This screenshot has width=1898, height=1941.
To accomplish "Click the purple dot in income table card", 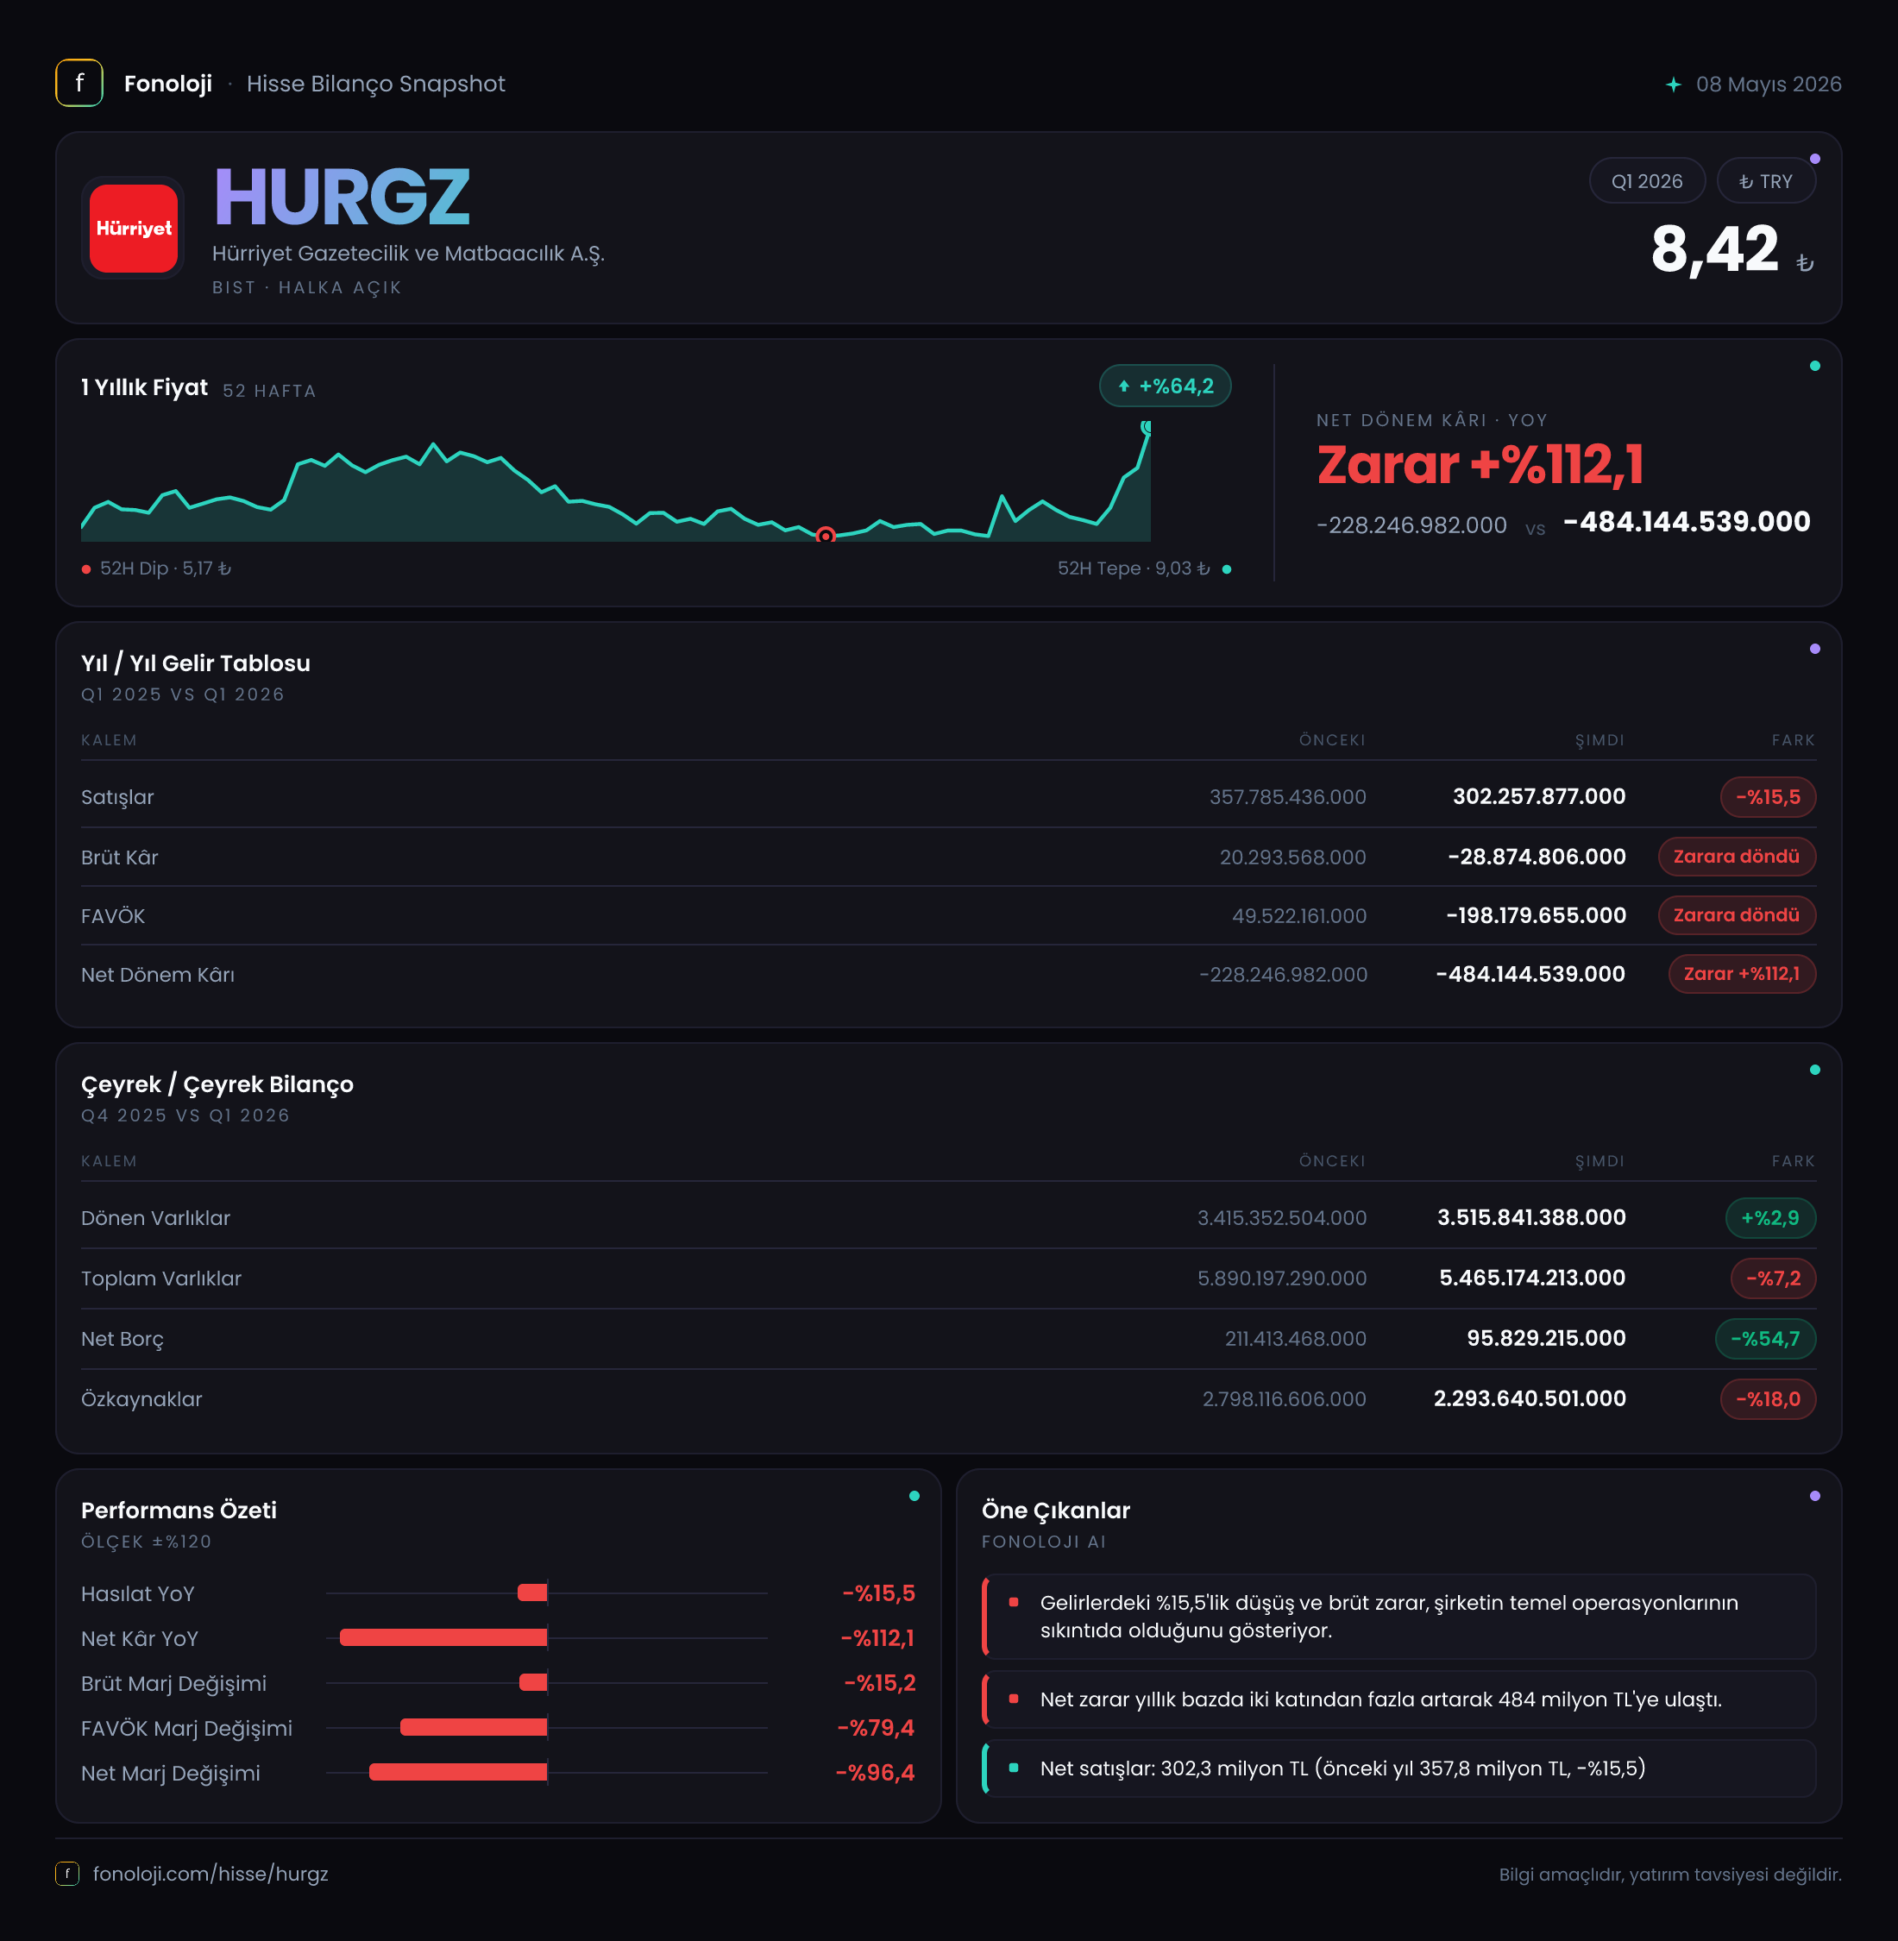I will click(1814, 649).
